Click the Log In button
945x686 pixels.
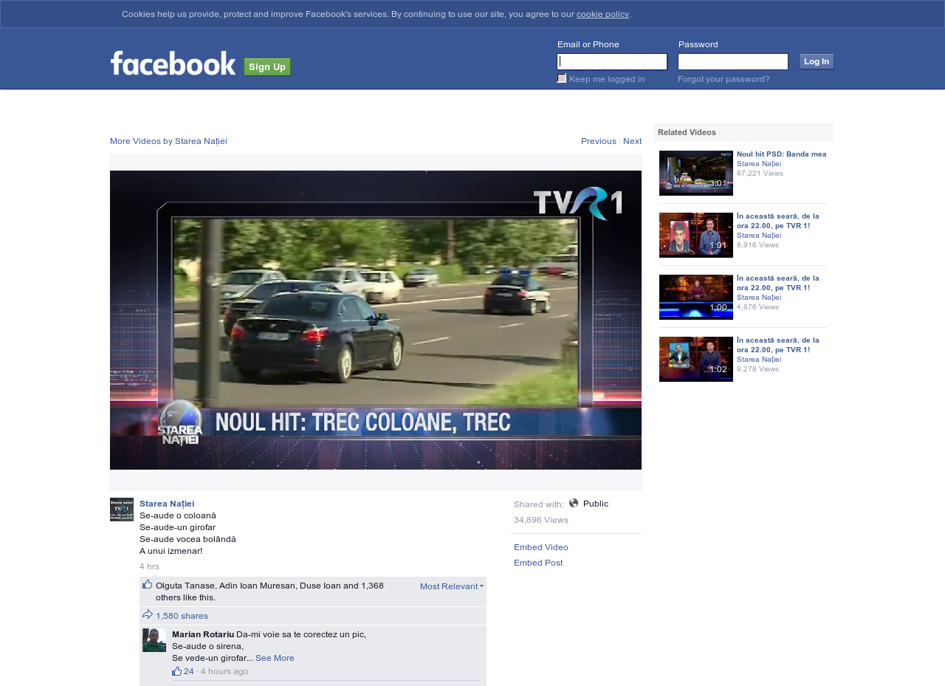[x=817, y=61]
